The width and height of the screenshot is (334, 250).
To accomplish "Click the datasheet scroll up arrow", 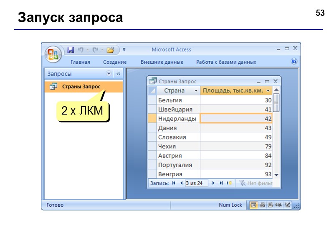I will point(276,90).
